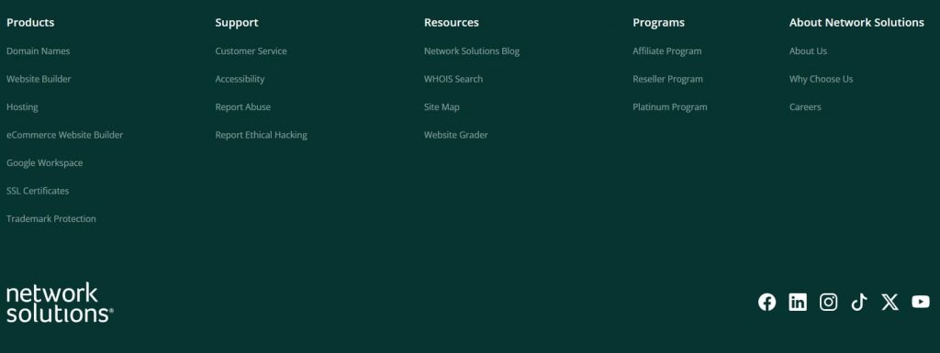Open Platinum Program link
Screen dimensions: 940x353
coord(670,107)
